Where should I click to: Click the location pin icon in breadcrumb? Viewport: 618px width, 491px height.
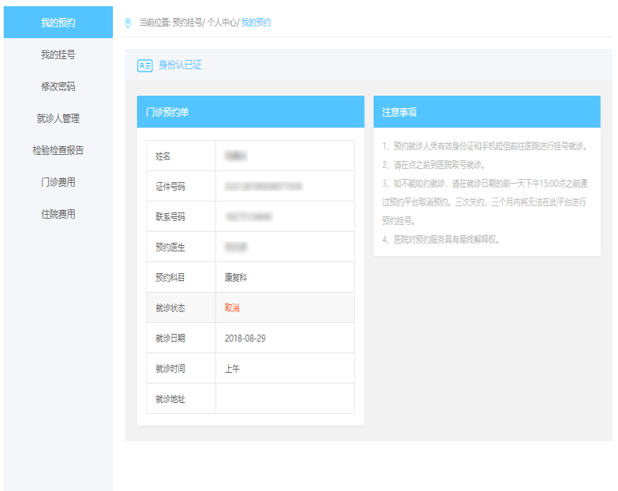pyautogui.click(x=128, y=23)
